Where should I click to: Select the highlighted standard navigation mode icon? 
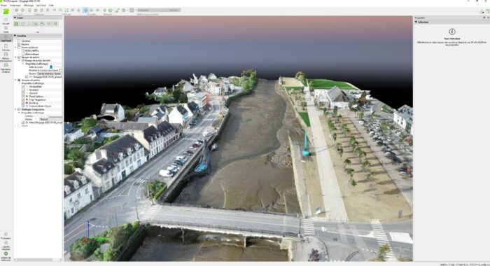pos(85,10)
